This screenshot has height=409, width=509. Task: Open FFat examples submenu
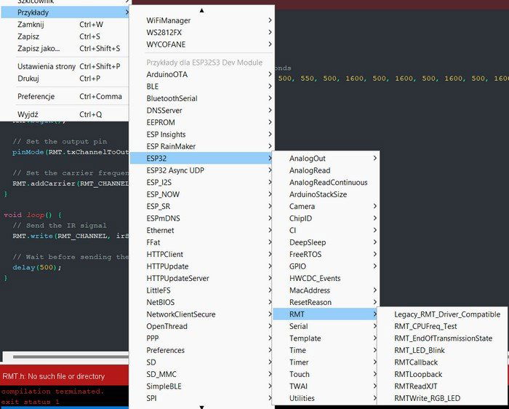coord(201,242)
